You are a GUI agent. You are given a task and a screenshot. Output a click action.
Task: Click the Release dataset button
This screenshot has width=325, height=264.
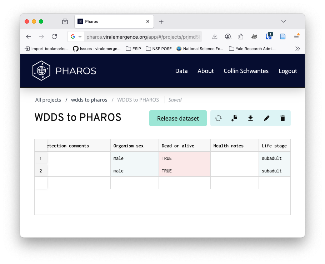178,118
